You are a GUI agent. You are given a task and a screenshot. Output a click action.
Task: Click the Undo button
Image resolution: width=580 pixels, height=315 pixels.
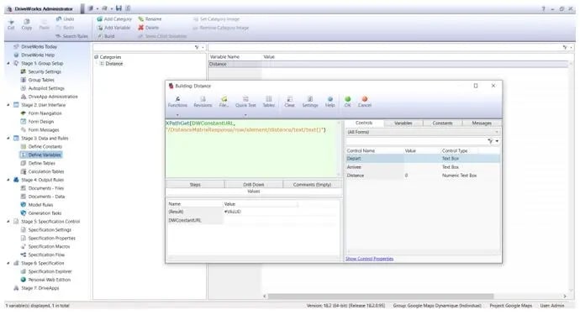65,18
